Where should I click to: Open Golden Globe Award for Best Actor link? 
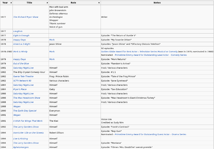tap(139, 51)
